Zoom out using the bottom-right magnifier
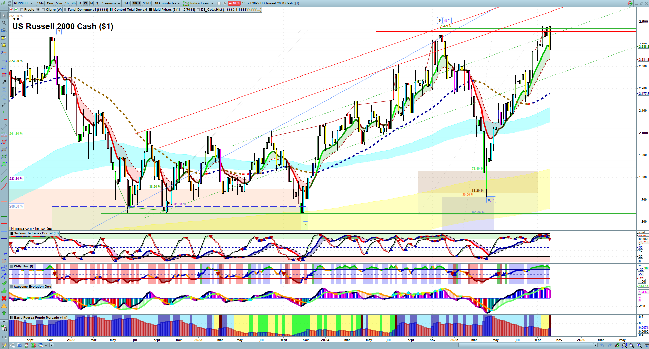 click(632, 345)
